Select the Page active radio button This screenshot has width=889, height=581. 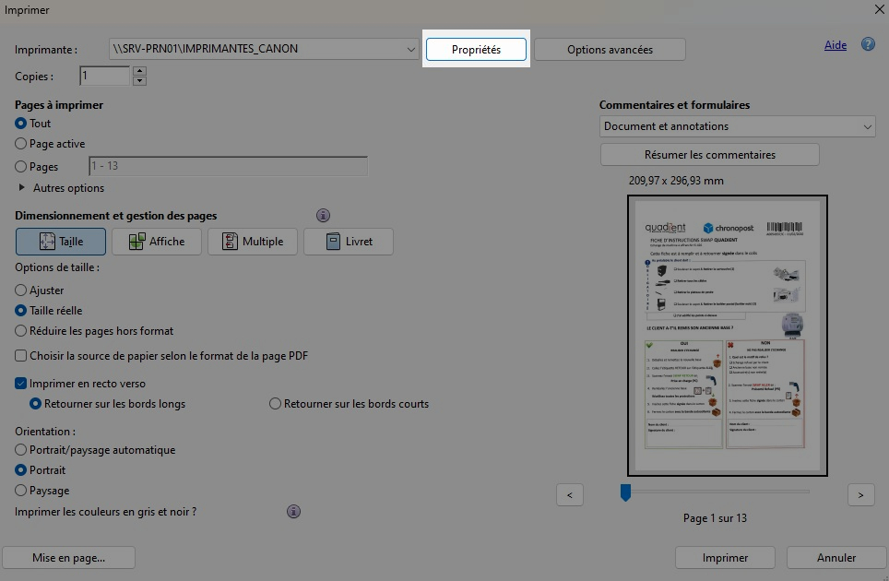click(21, 144)
